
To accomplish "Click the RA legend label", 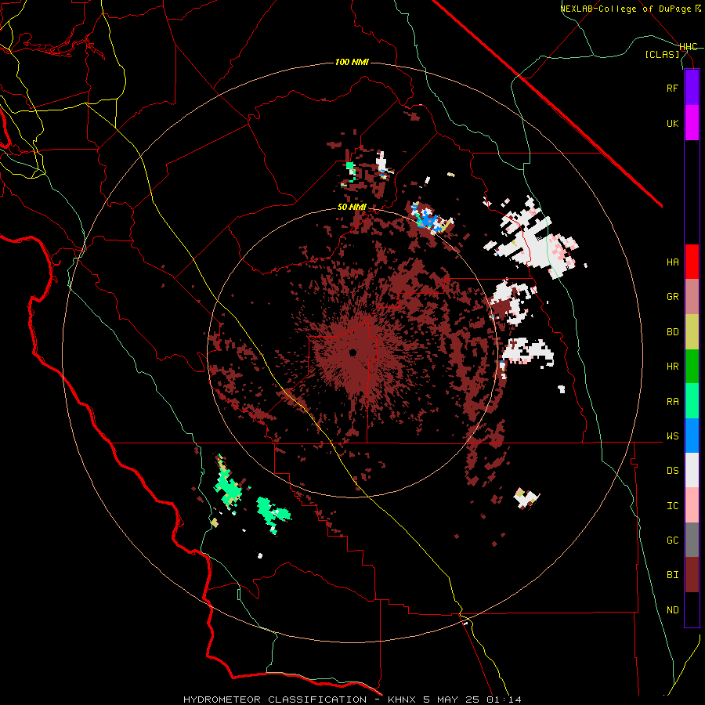I will pyautogui.click(x=672, y=402).
